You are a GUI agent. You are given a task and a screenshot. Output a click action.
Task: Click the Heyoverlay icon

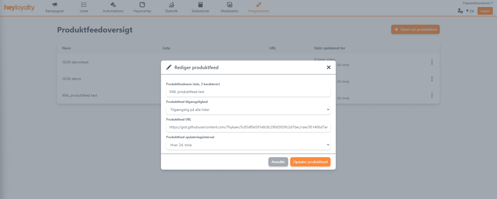pyautogui.click(x=142, y=4)
